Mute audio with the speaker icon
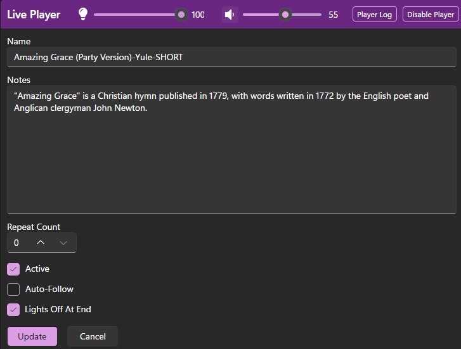 [230, 15]
